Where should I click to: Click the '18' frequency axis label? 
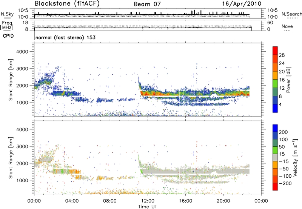point(25,23)
